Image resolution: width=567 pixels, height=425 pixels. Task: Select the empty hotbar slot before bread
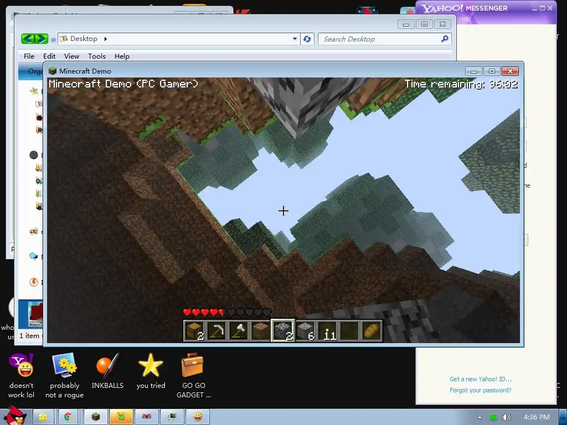[350, 331]
